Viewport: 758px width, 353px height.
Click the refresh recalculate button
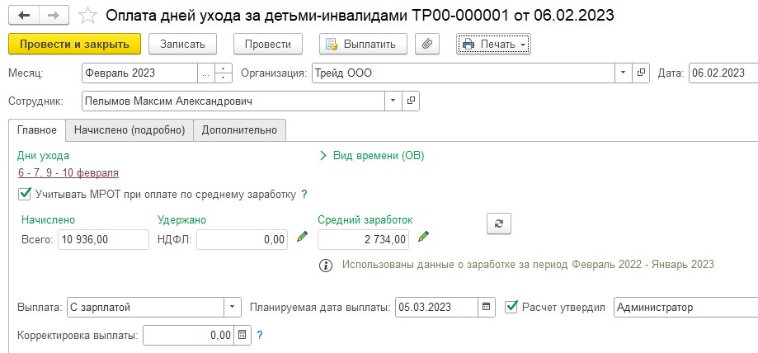[499, 223]
